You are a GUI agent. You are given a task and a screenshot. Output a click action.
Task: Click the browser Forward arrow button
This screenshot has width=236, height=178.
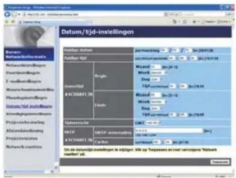pos(14,14)
